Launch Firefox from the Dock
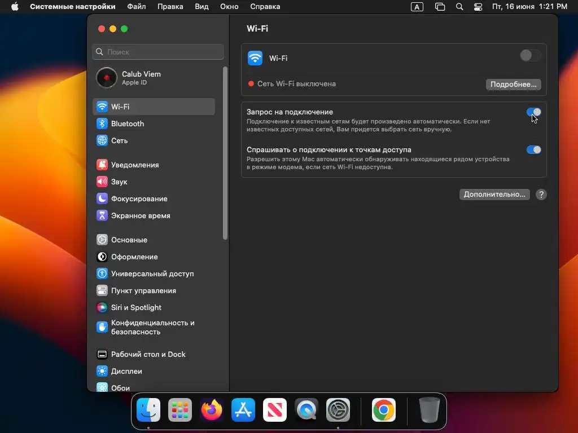The image size is (578, 433). tap(212, 410)
